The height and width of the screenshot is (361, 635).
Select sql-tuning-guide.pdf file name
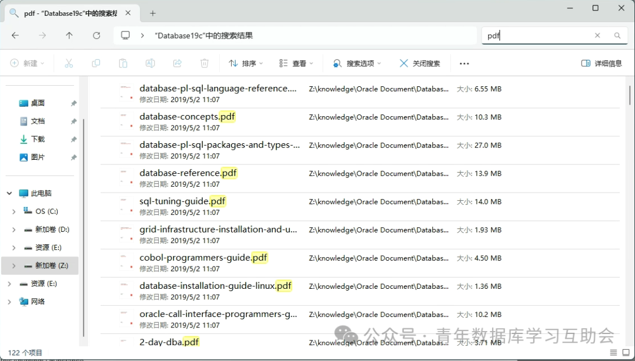click(183, 201)
